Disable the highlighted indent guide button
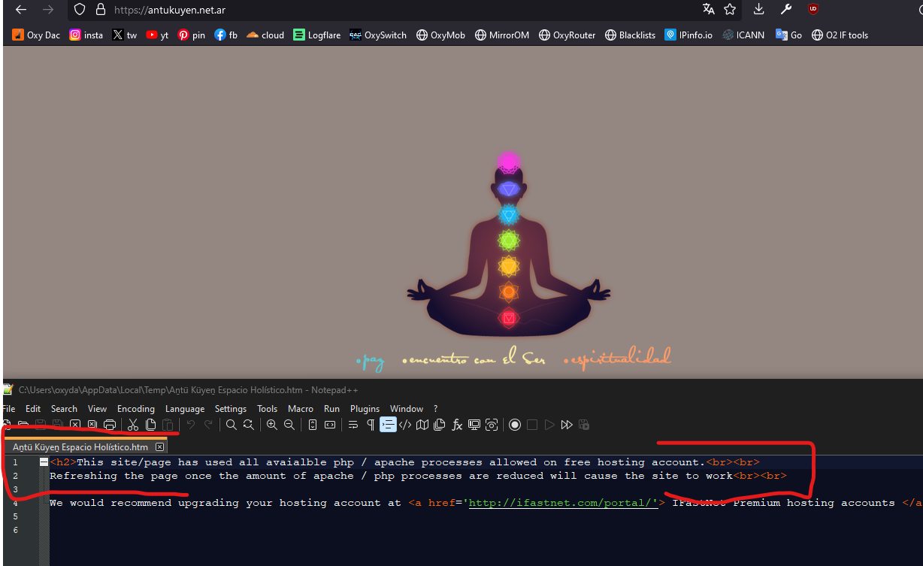Image resolution: width=923 pixels, height=566 pixels. coord(388,425)
